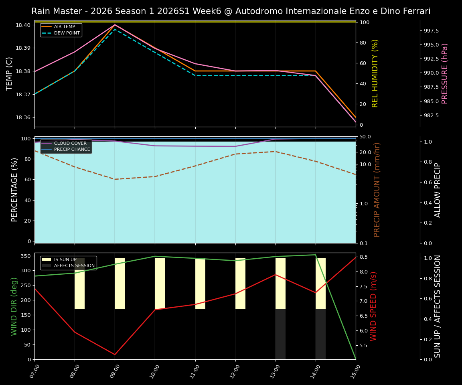Click the ALLOW PRECIP axis label
462x385 pixels.
(438, 188)
